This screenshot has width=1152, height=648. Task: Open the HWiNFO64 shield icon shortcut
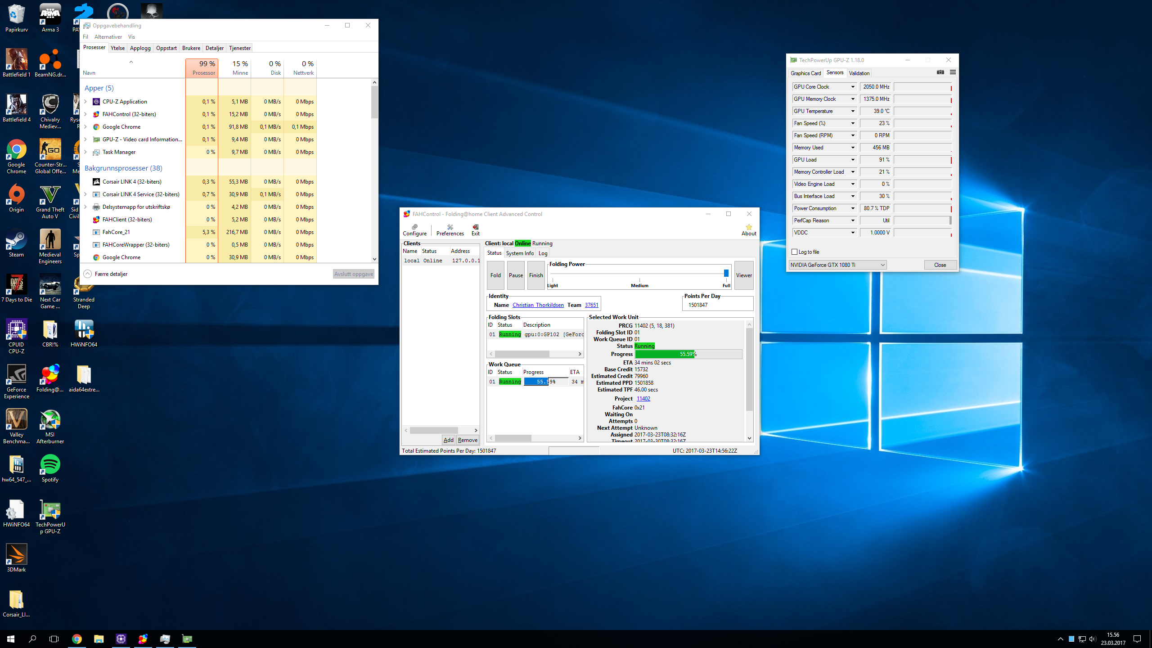tap(84, 333)
